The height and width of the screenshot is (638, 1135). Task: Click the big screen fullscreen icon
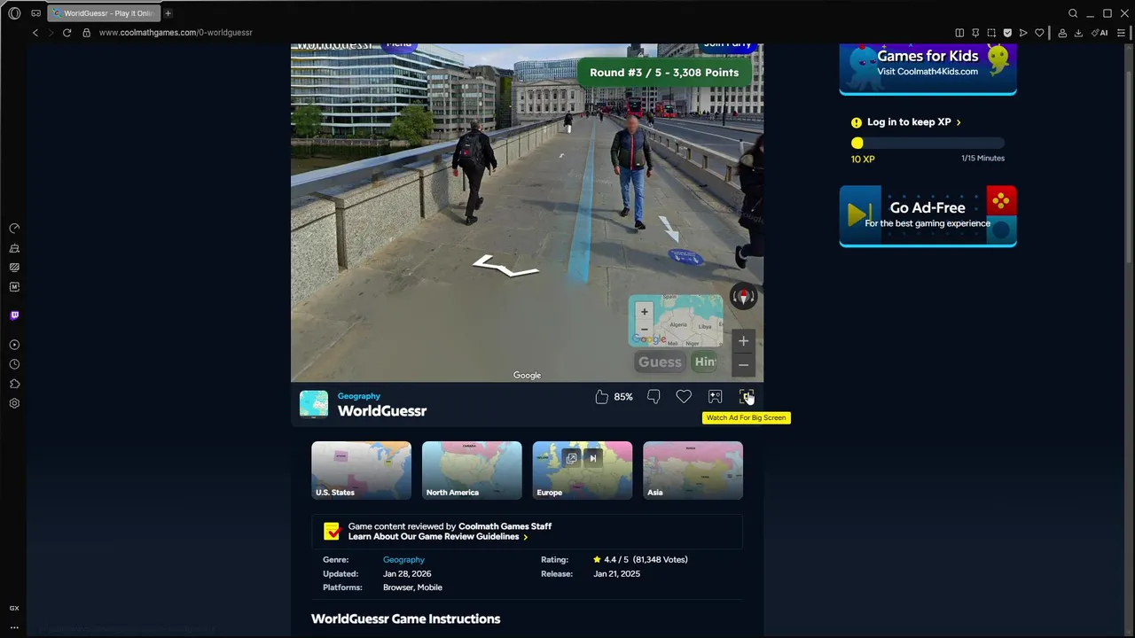click(746, 397)
